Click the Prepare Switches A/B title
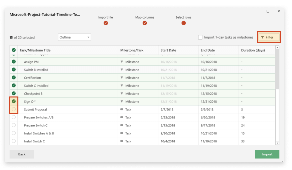292x170 pixels. [x=39, y=117]
